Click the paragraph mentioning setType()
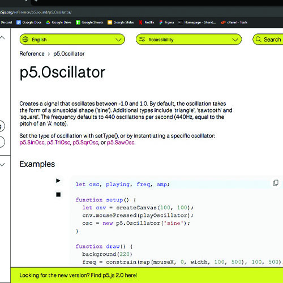The width and height of the screenshot is (283, 283). pyautogui.click(x=117, y=139)
